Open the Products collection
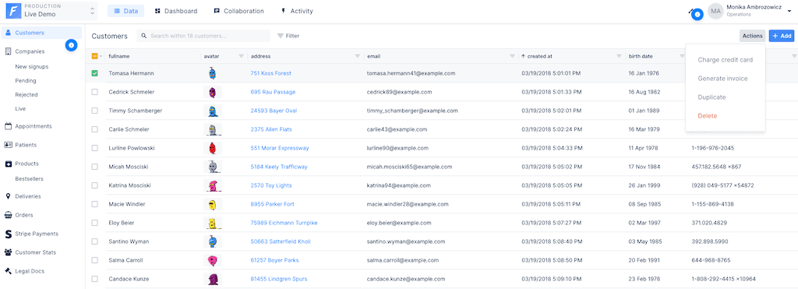 click(x=26, y=164)
